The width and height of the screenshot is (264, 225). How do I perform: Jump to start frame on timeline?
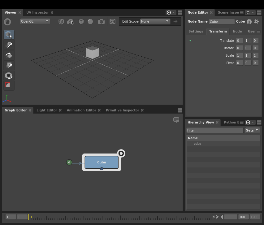(214, 217)
